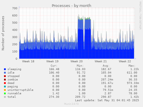Click the green runnable legend swatch
The height and width of the screenshot is (107, 143).
click(x=5, y=93)
